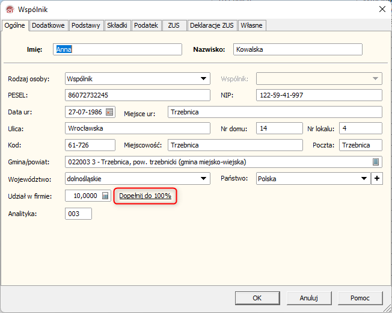Open Gmina/powiat list selection icon
The height and width of the screenshot is (313, 392).
point(376,162)
